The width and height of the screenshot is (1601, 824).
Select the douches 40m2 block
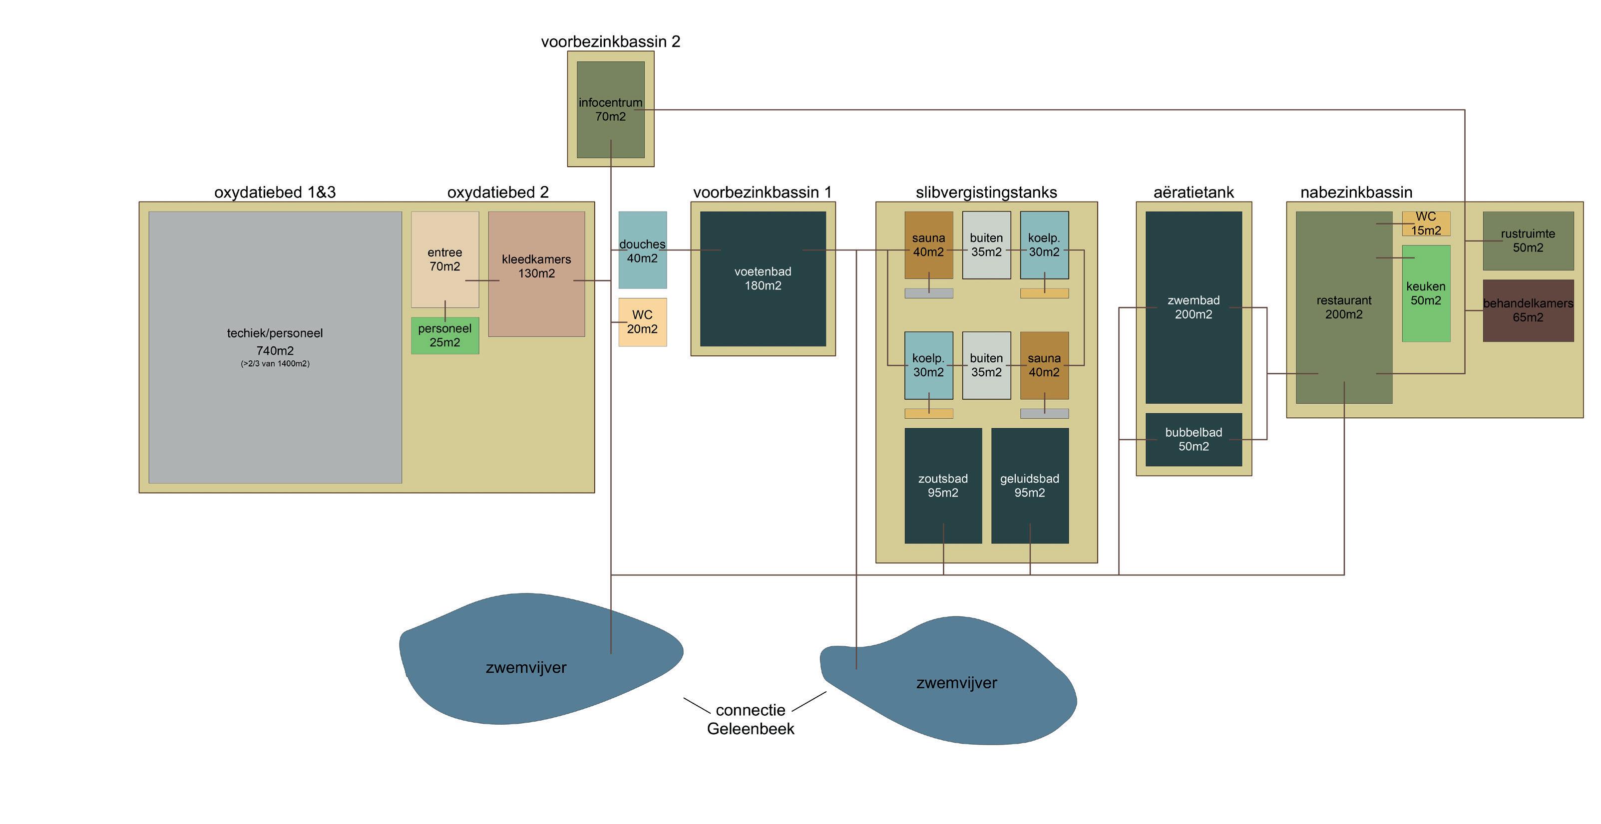[642, 250]
